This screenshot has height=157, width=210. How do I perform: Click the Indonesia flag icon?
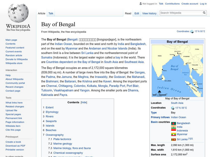pyautogui.click(x=174, y=131)
